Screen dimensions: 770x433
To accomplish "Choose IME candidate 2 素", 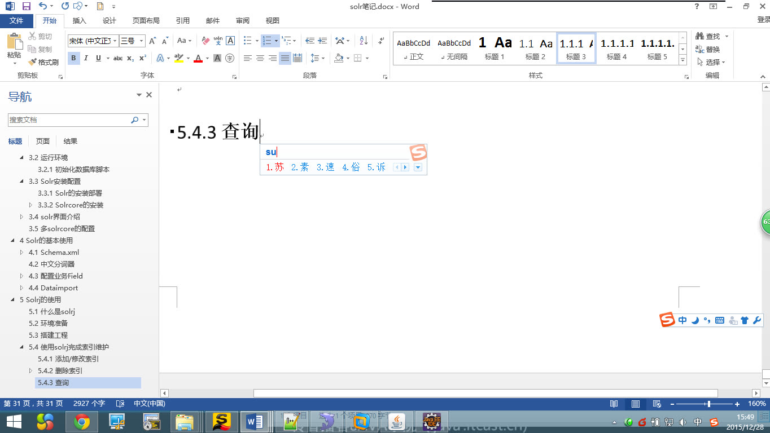I will point(300,167).
